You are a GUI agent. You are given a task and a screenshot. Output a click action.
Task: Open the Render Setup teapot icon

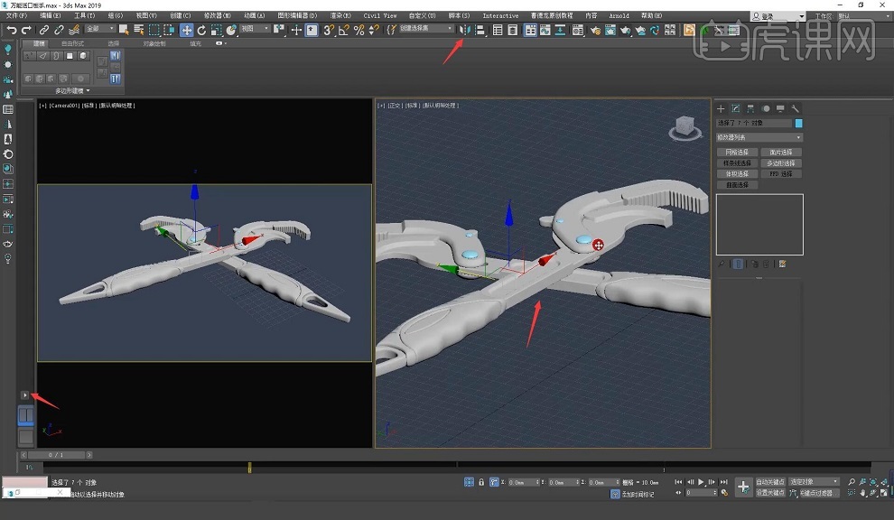594,30
